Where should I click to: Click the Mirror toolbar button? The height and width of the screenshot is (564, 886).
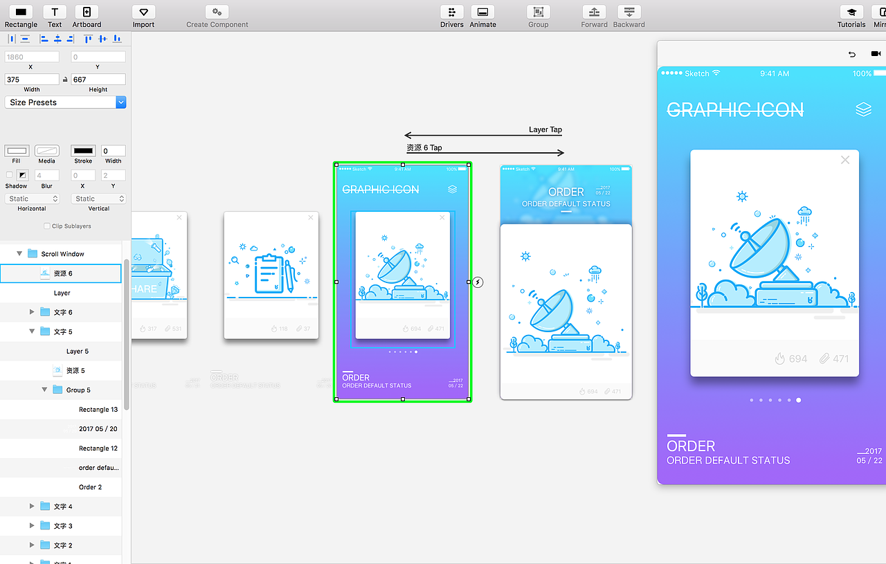[x=880, y=12]
